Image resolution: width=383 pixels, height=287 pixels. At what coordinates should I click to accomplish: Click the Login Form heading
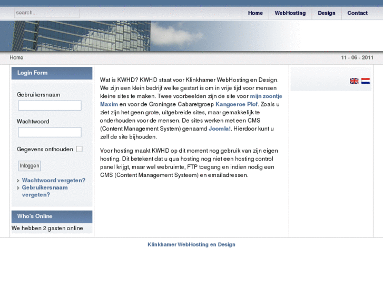32,73
